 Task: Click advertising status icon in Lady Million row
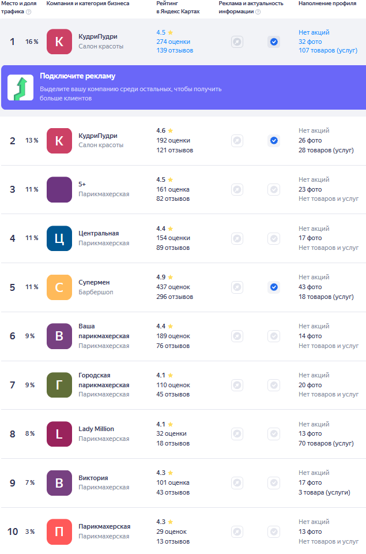(x=237, y=433)
